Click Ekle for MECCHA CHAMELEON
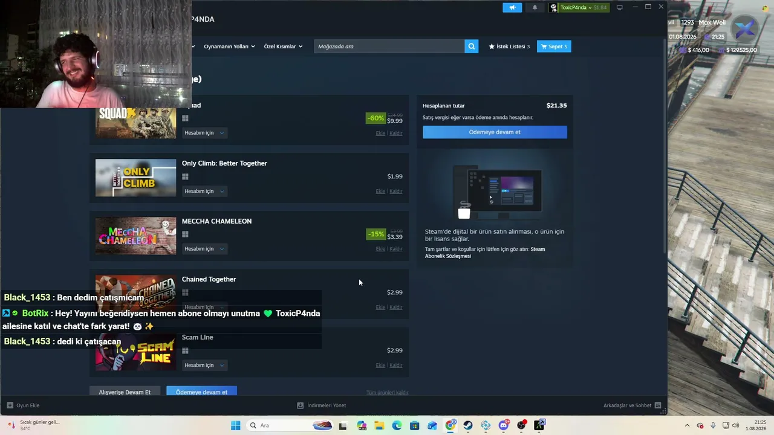This screenshot has width=774, height=435. tap(380, 249)
